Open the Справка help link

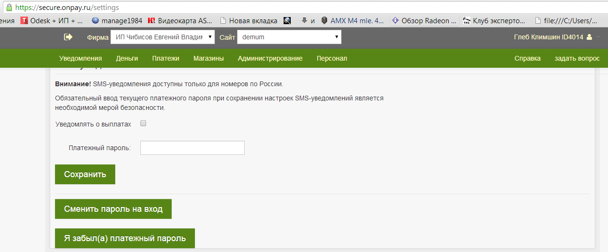[527, 58]
